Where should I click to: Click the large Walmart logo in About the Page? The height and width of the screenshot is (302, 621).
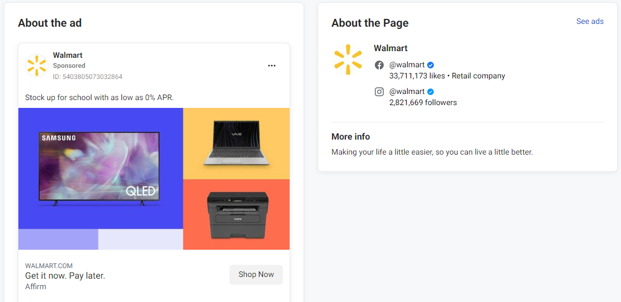tap(348, 60)
